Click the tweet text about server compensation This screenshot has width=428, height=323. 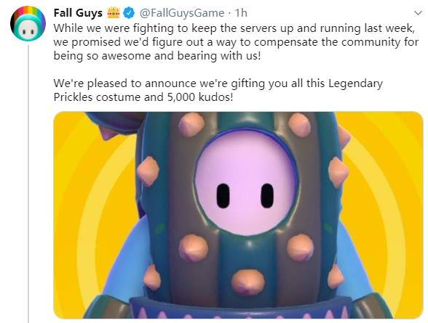[x=236, y=42]
